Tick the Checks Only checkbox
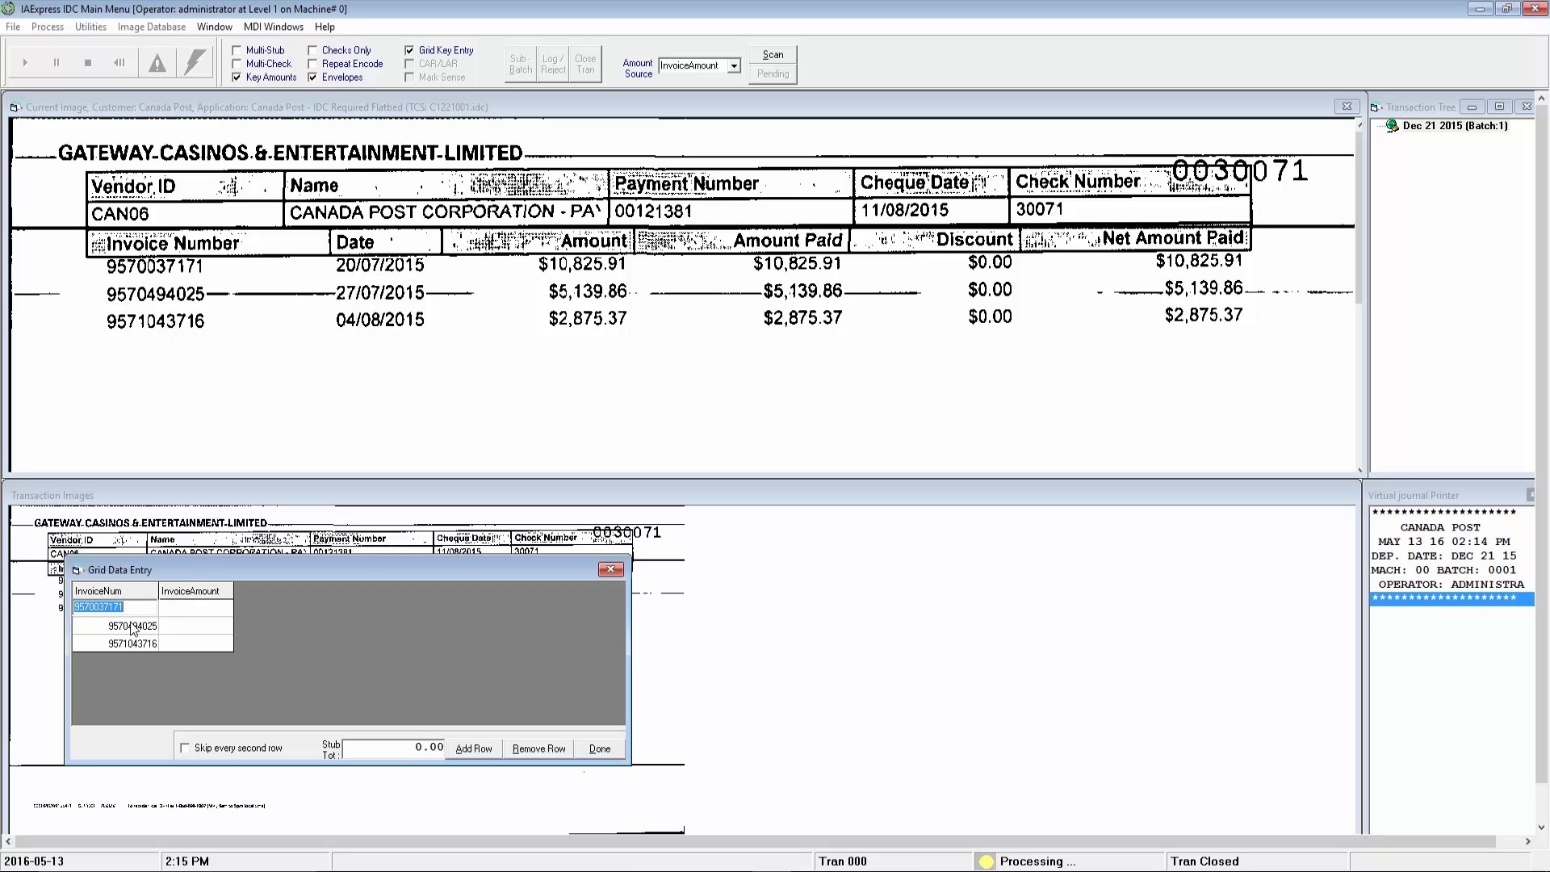The image size is (1550, 872). pos(313,50)
